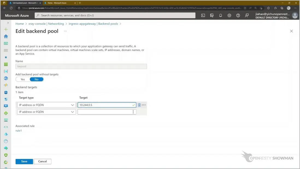300x169 pixels.
Task: Open All resources green grid icon
Action: [x=6, y=64]
